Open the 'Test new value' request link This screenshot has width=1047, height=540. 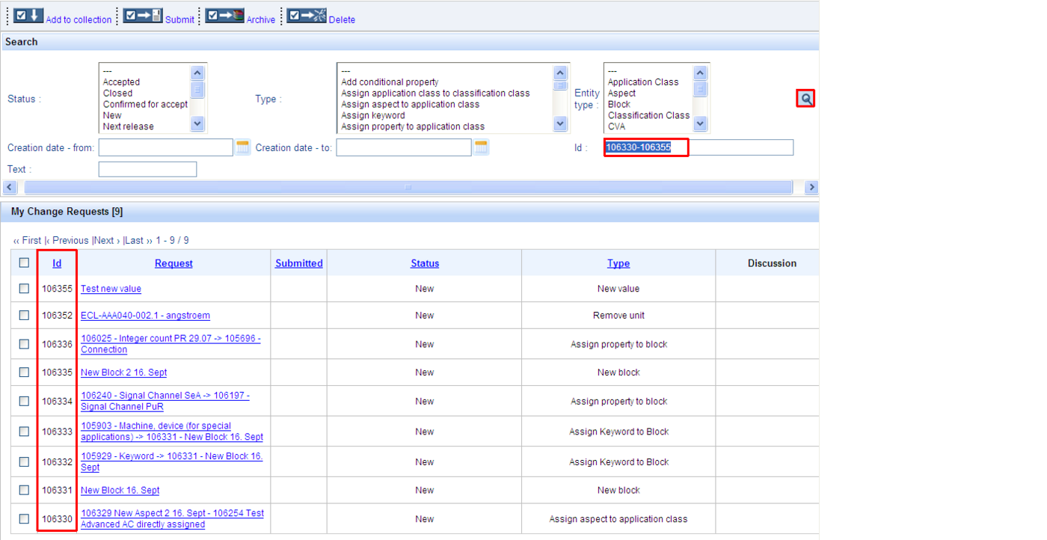111,289
